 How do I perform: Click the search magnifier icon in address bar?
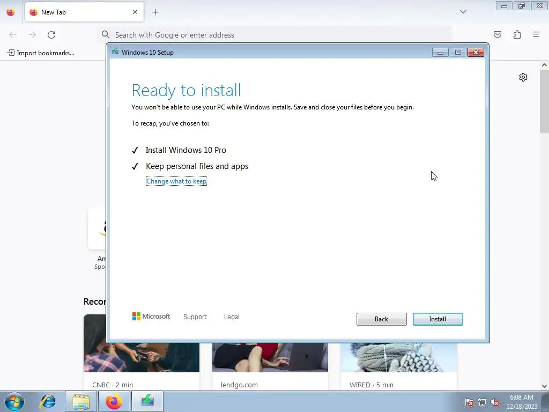106,34
